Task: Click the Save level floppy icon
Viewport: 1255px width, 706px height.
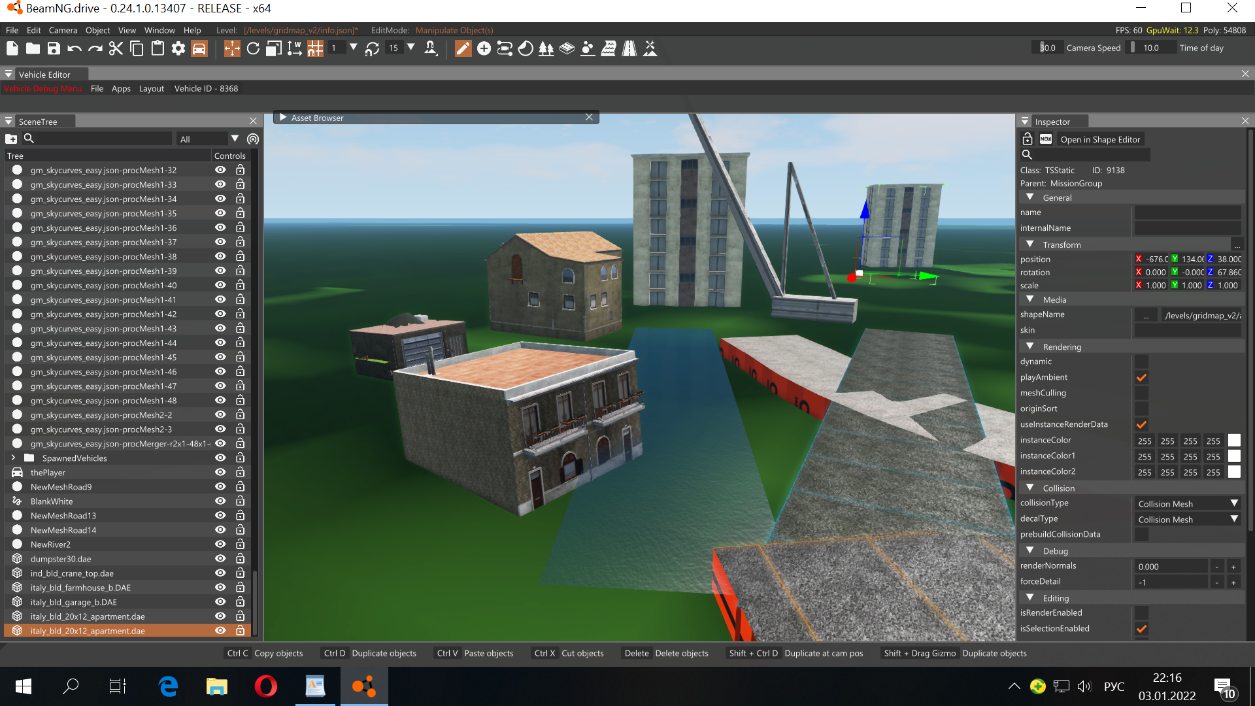Action: (54, 48)
